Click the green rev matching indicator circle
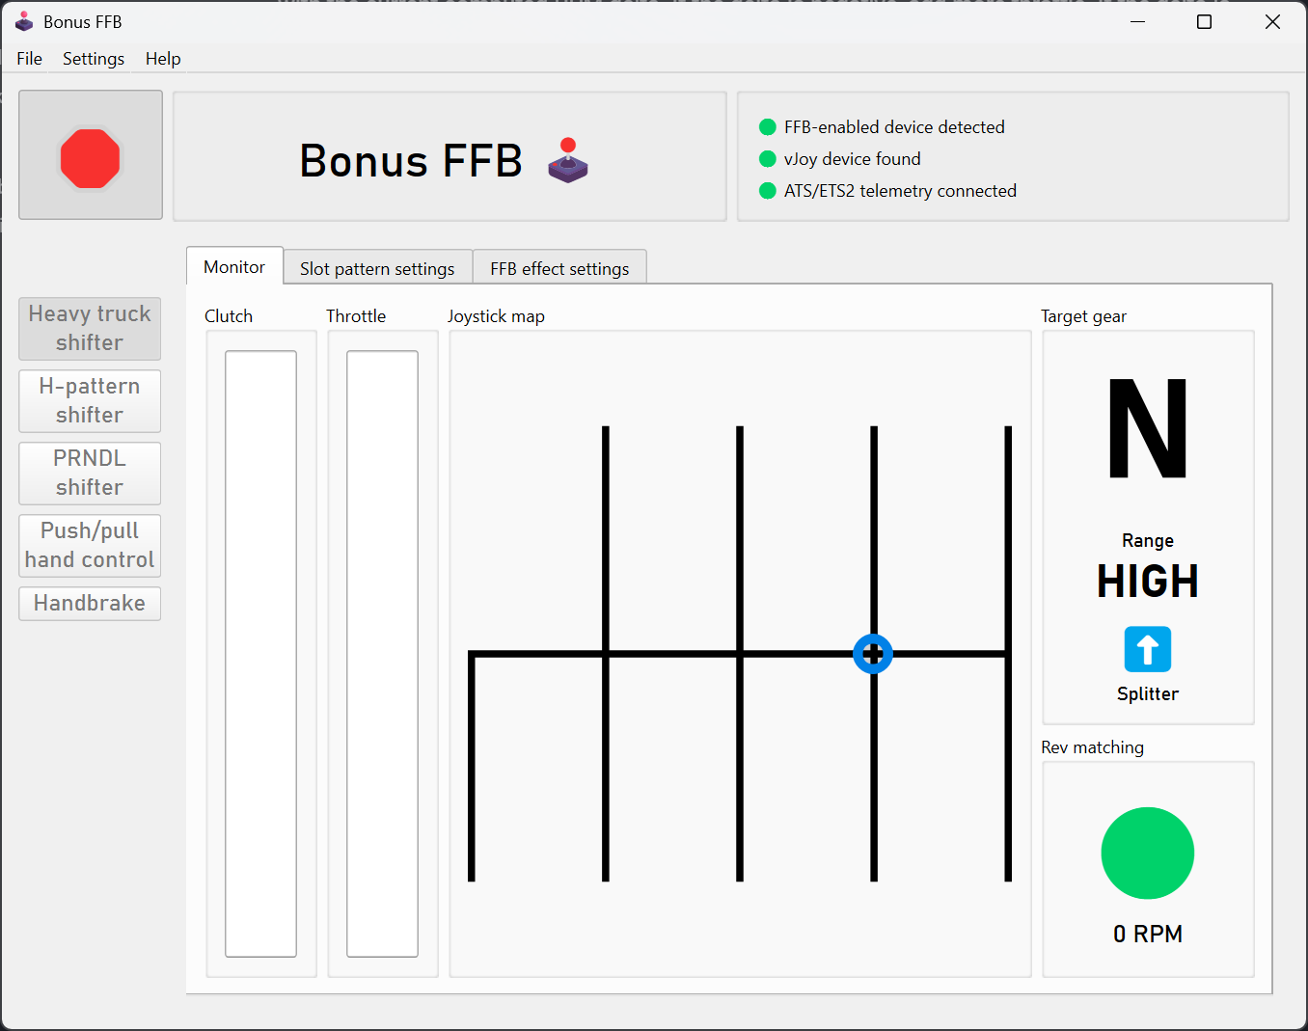1308x1031 pixels. (1148, 854)
